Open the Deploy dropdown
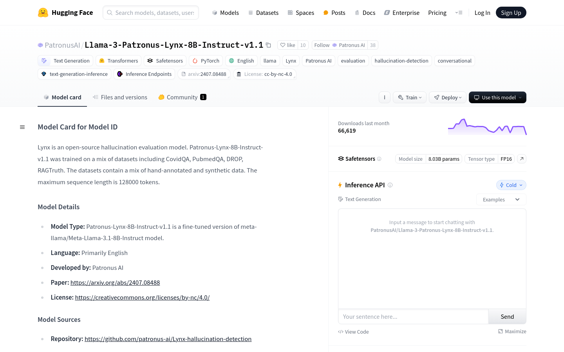Viewport: 564px width, 352px height. (x=448, y=97)
